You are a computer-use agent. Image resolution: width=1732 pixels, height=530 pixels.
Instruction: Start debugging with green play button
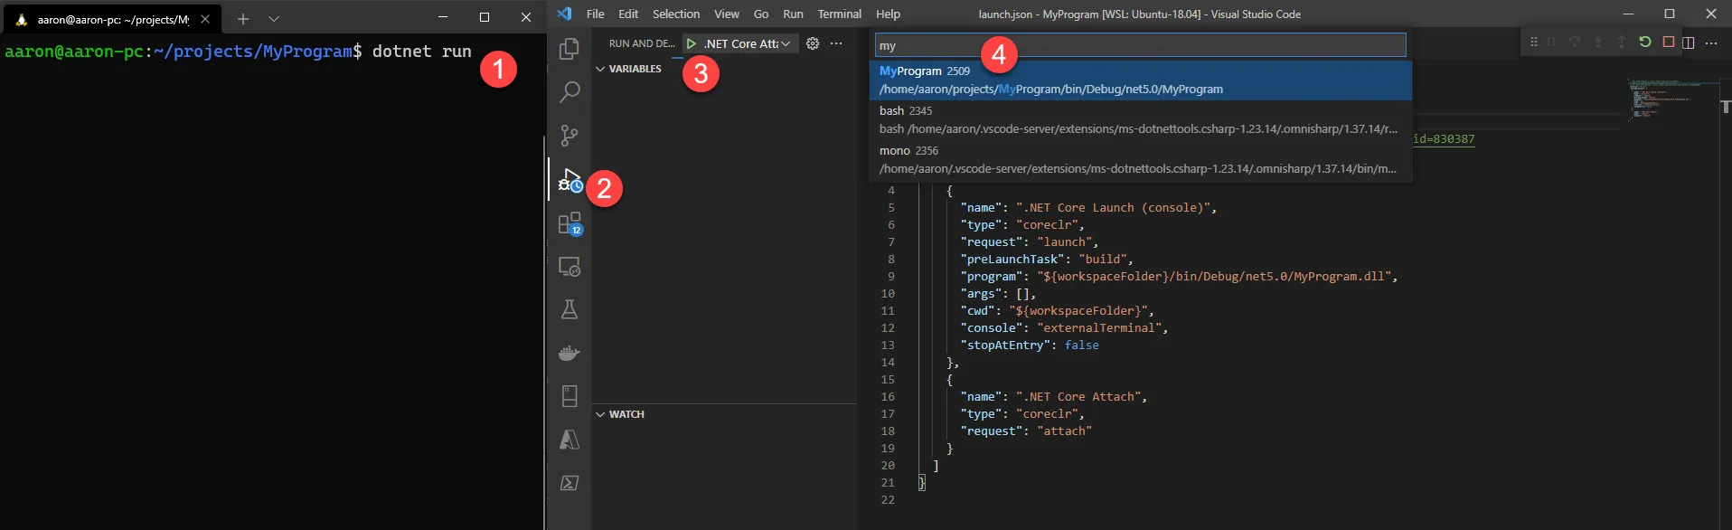[692, 43]
